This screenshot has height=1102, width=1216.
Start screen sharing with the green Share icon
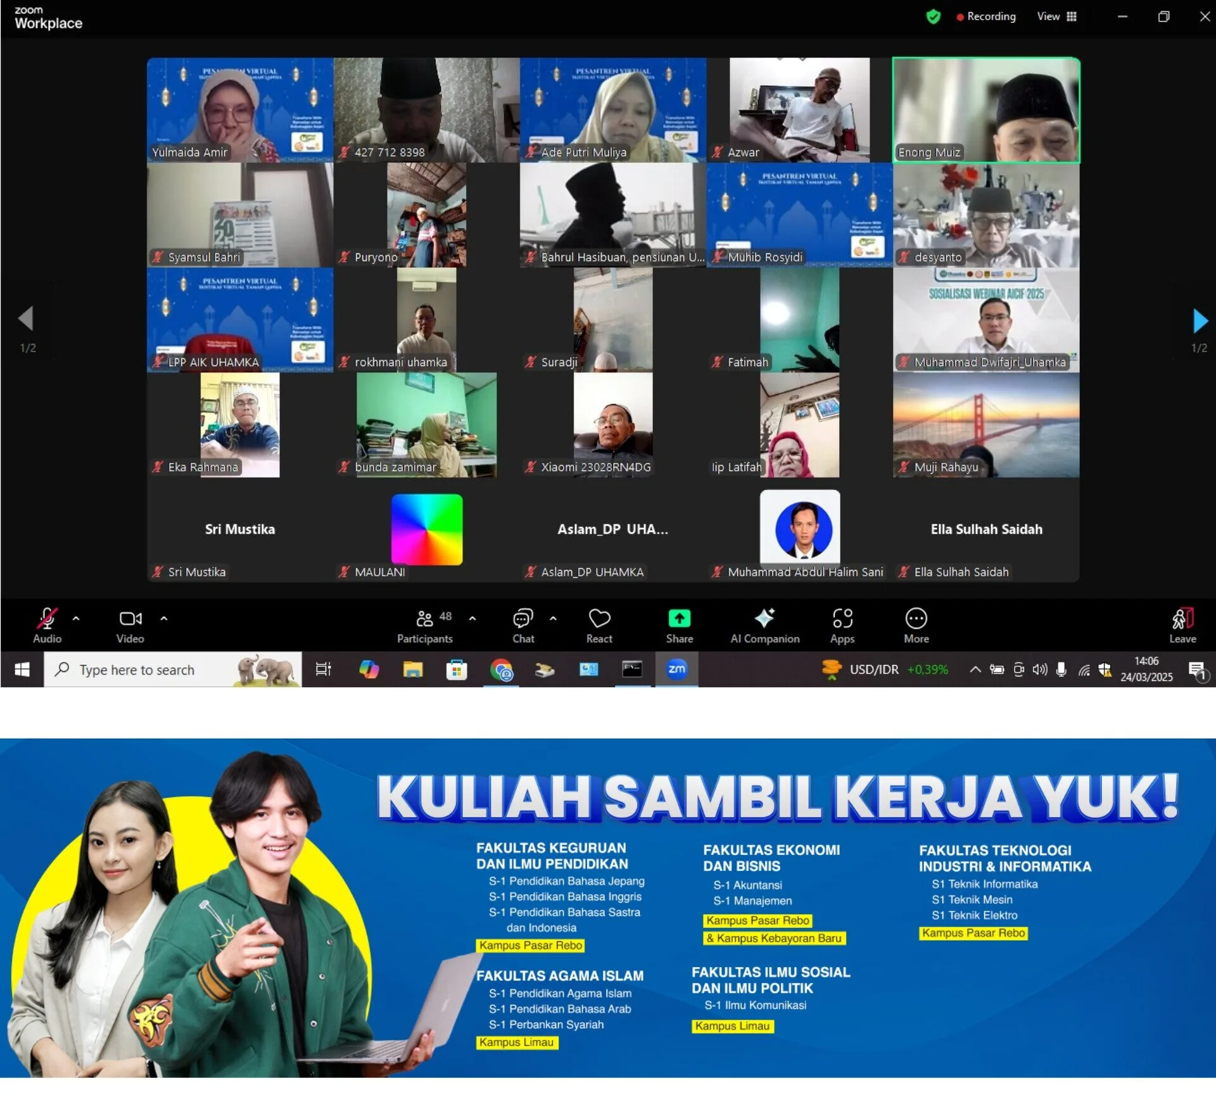(x=680, y=618)
